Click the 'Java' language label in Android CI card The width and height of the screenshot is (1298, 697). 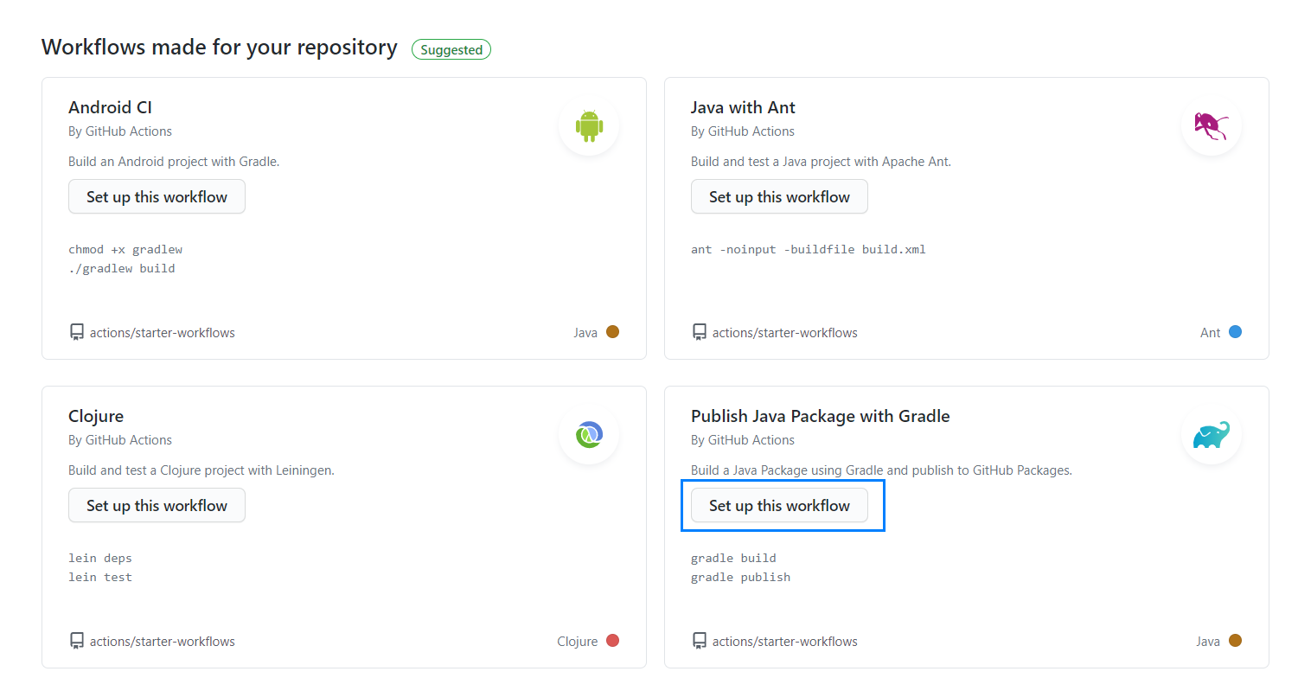coord(585,332)
